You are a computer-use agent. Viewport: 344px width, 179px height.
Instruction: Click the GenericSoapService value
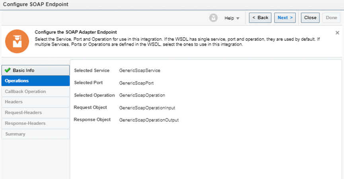140,71
